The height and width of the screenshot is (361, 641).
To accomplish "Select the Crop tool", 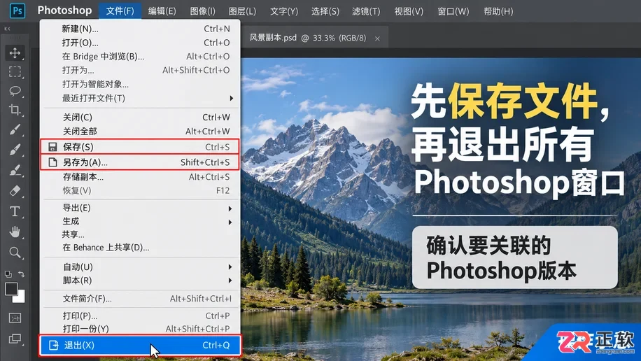I will coord(15,110).
